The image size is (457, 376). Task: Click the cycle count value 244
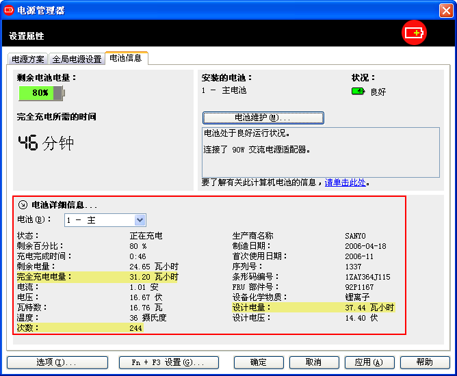point(136,328)
